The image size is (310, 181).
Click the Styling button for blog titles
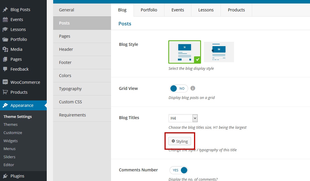tap(180, 141)
